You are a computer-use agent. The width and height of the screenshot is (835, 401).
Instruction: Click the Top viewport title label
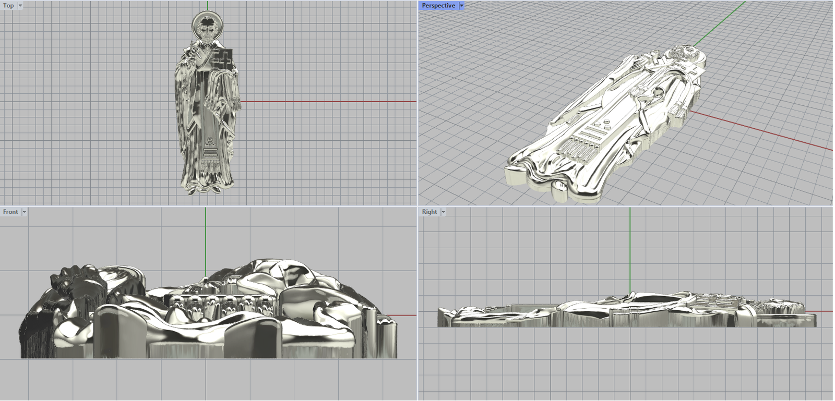(x=8, y=6)
